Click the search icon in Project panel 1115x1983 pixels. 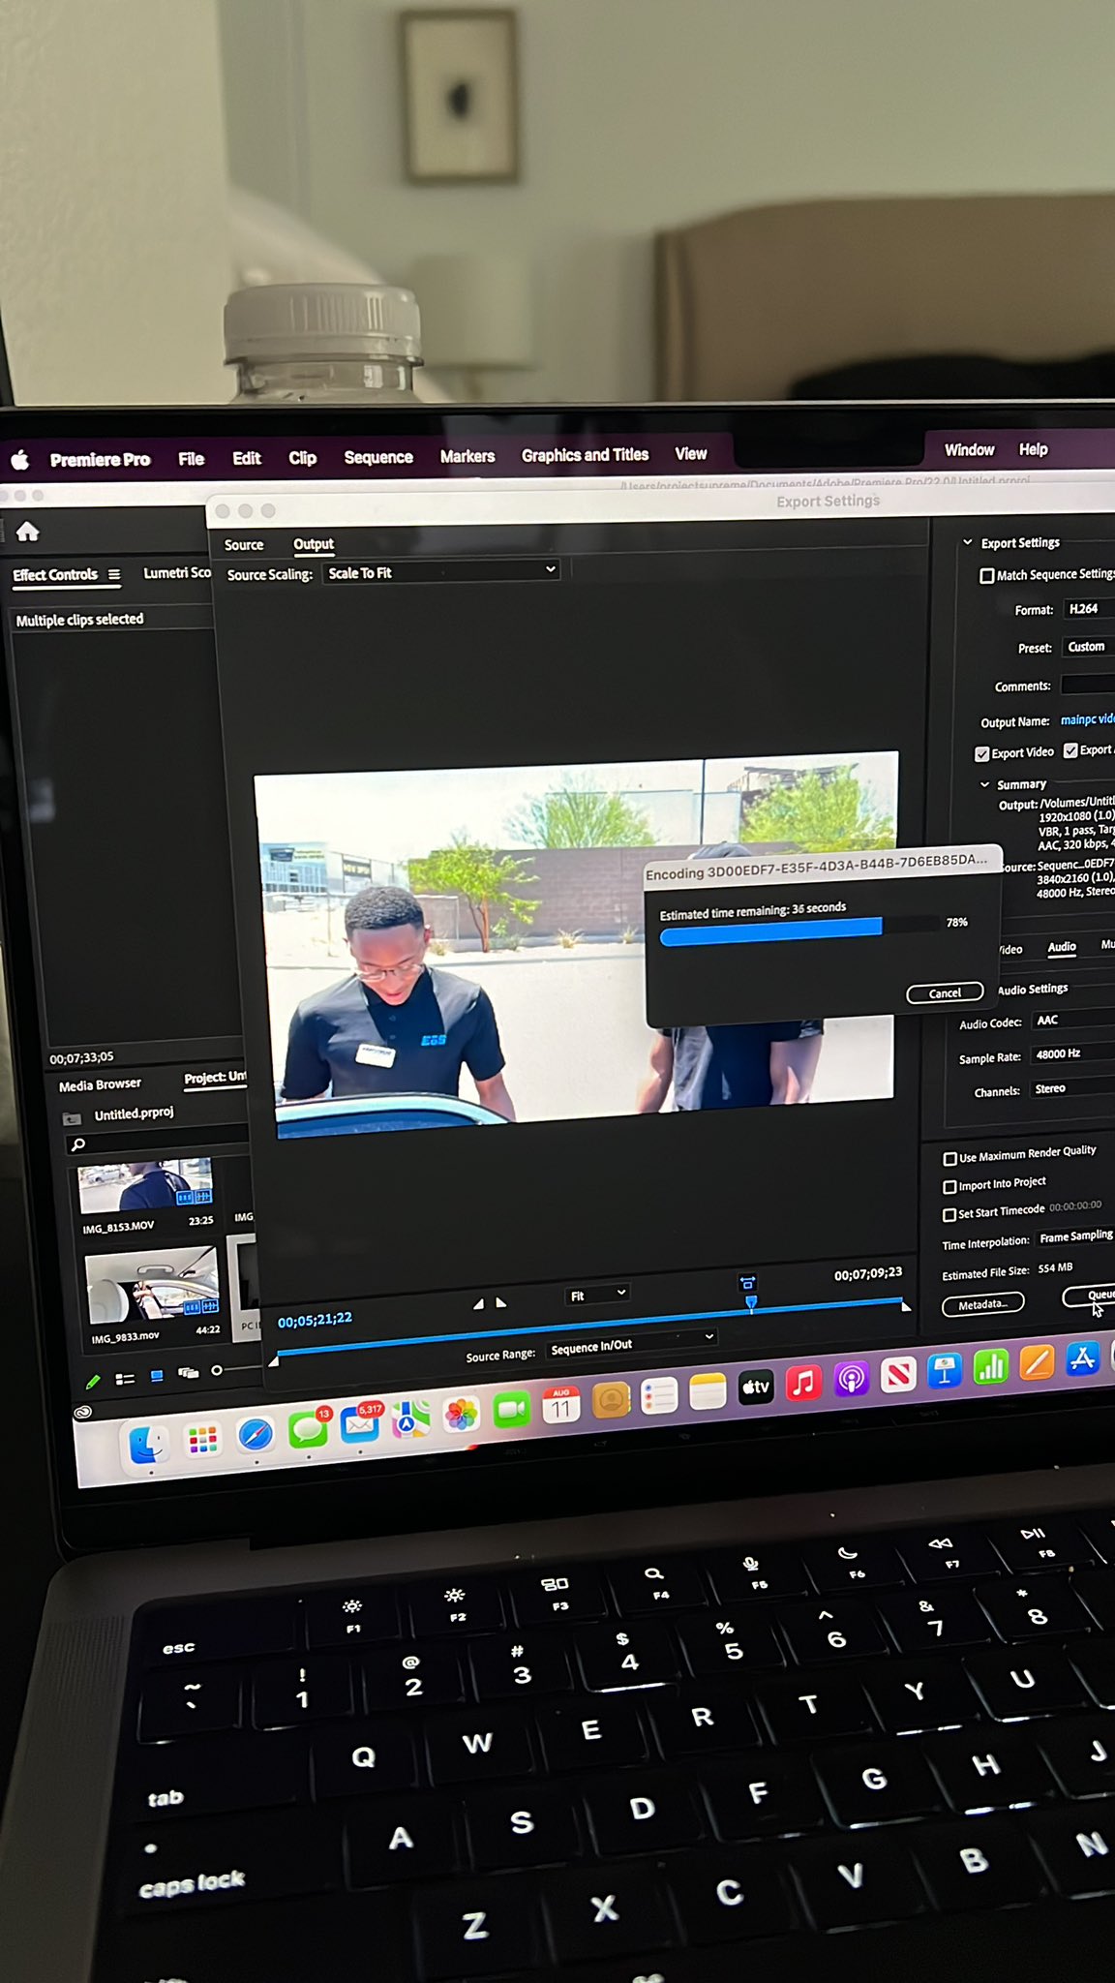tap(78, 1144)
